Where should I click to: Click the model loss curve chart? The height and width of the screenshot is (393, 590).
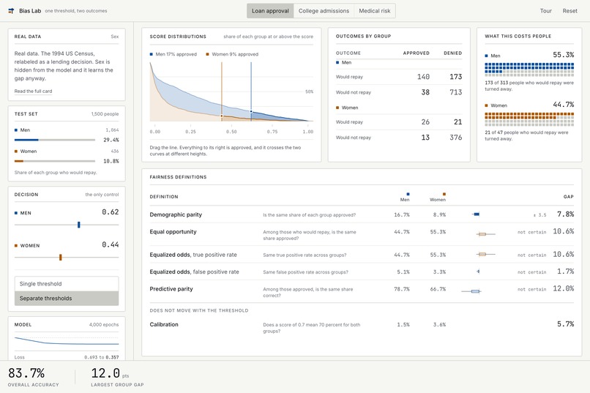pyautogui.click(x=67, y=341)
